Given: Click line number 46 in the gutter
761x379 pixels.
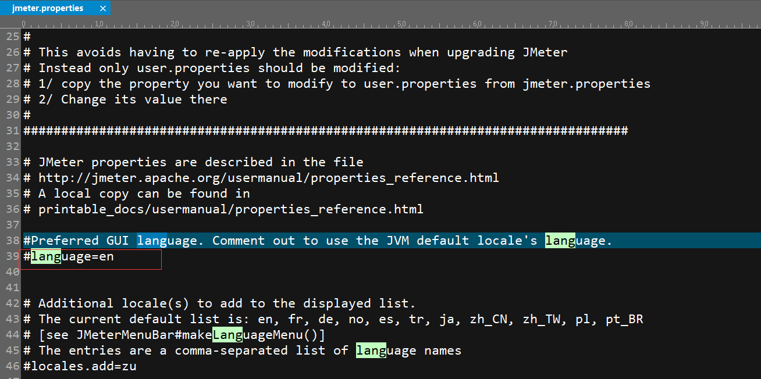Looking at the screenshot, I should click(x=13, y=366).
